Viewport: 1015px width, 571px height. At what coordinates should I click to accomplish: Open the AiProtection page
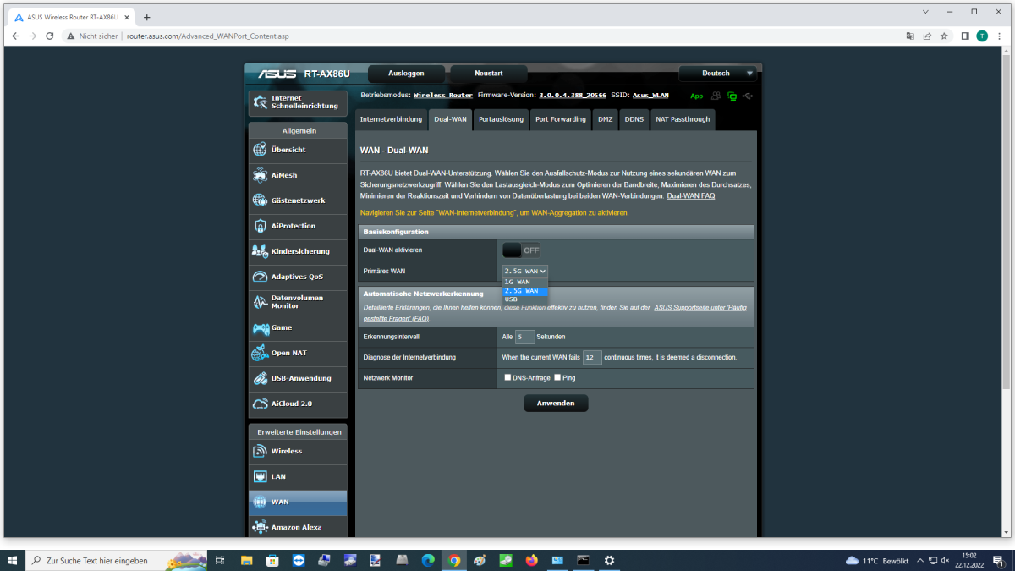(x=298, y=226)
